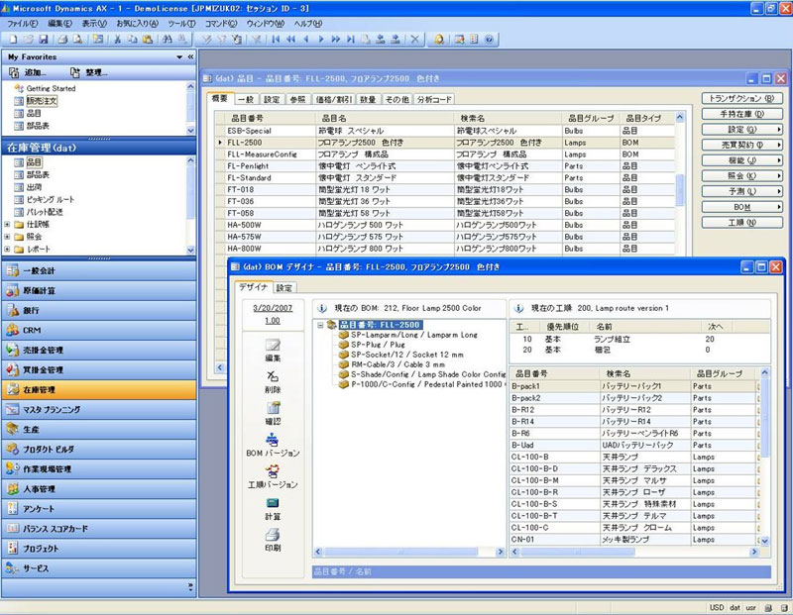Select the FL-Penlight row in 品目 grid
Screen dimensions: 793x615
445,166
